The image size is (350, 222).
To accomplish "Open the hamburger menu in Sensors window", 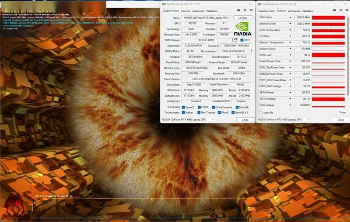I will click(347, 10).
